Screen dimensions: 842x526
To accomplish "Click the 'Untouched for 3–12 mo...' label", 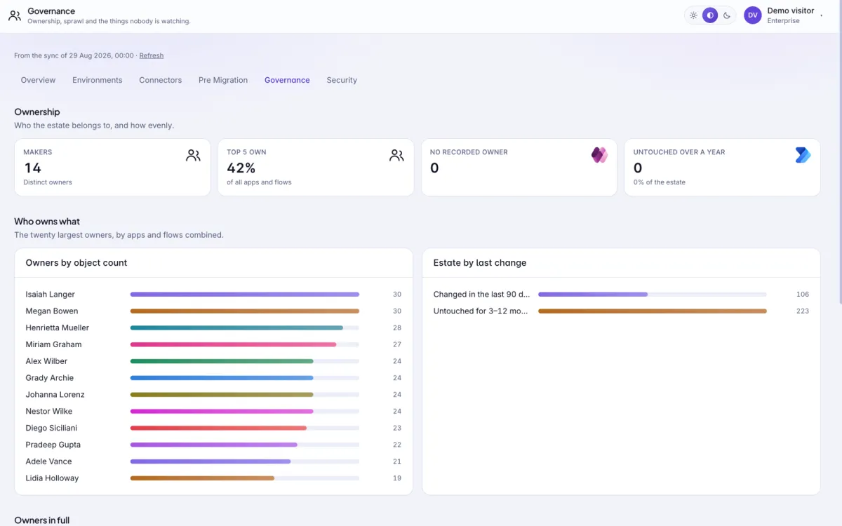I will pos(481,311).
